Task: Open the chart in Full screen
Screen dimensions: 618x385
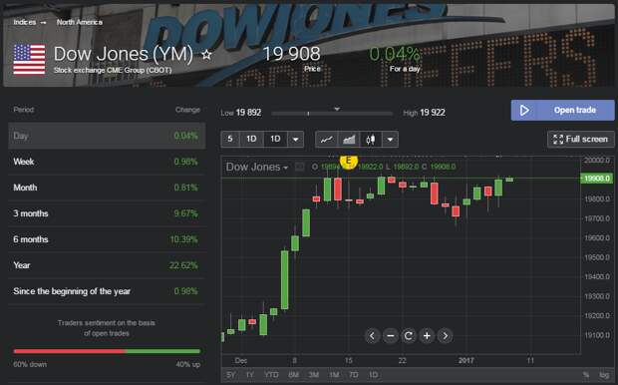Action: point(580,140)
